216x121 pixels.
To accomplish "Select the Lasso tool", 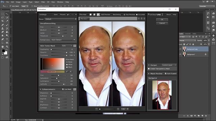I will click(x=2, y=17).
